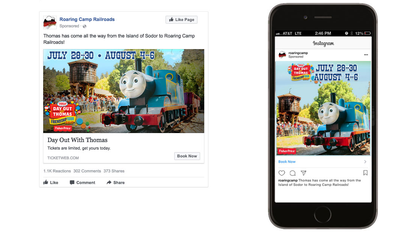Viewport: 413px width, 232px height.
Task: Click the roaringcamp Instagram avatar
Action: 282,54
